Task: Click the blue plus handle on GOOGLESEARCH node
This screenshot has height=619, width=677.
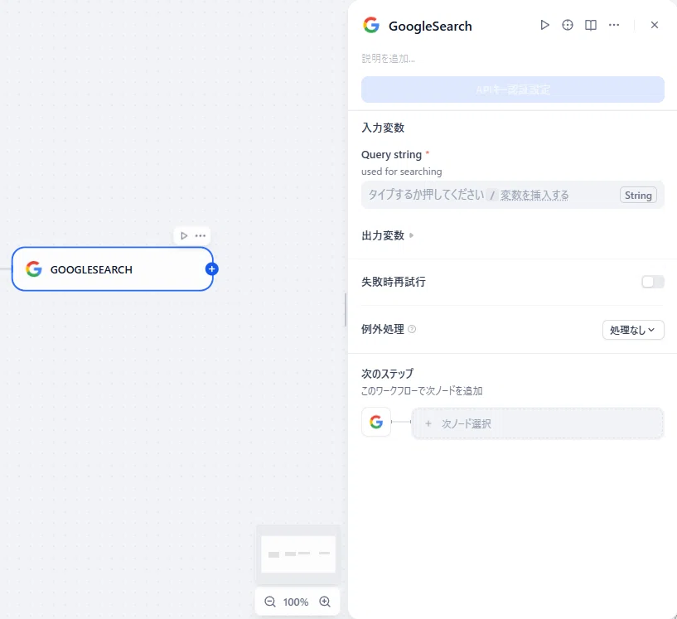Action: pyautogui.click(x=211, y=269)
